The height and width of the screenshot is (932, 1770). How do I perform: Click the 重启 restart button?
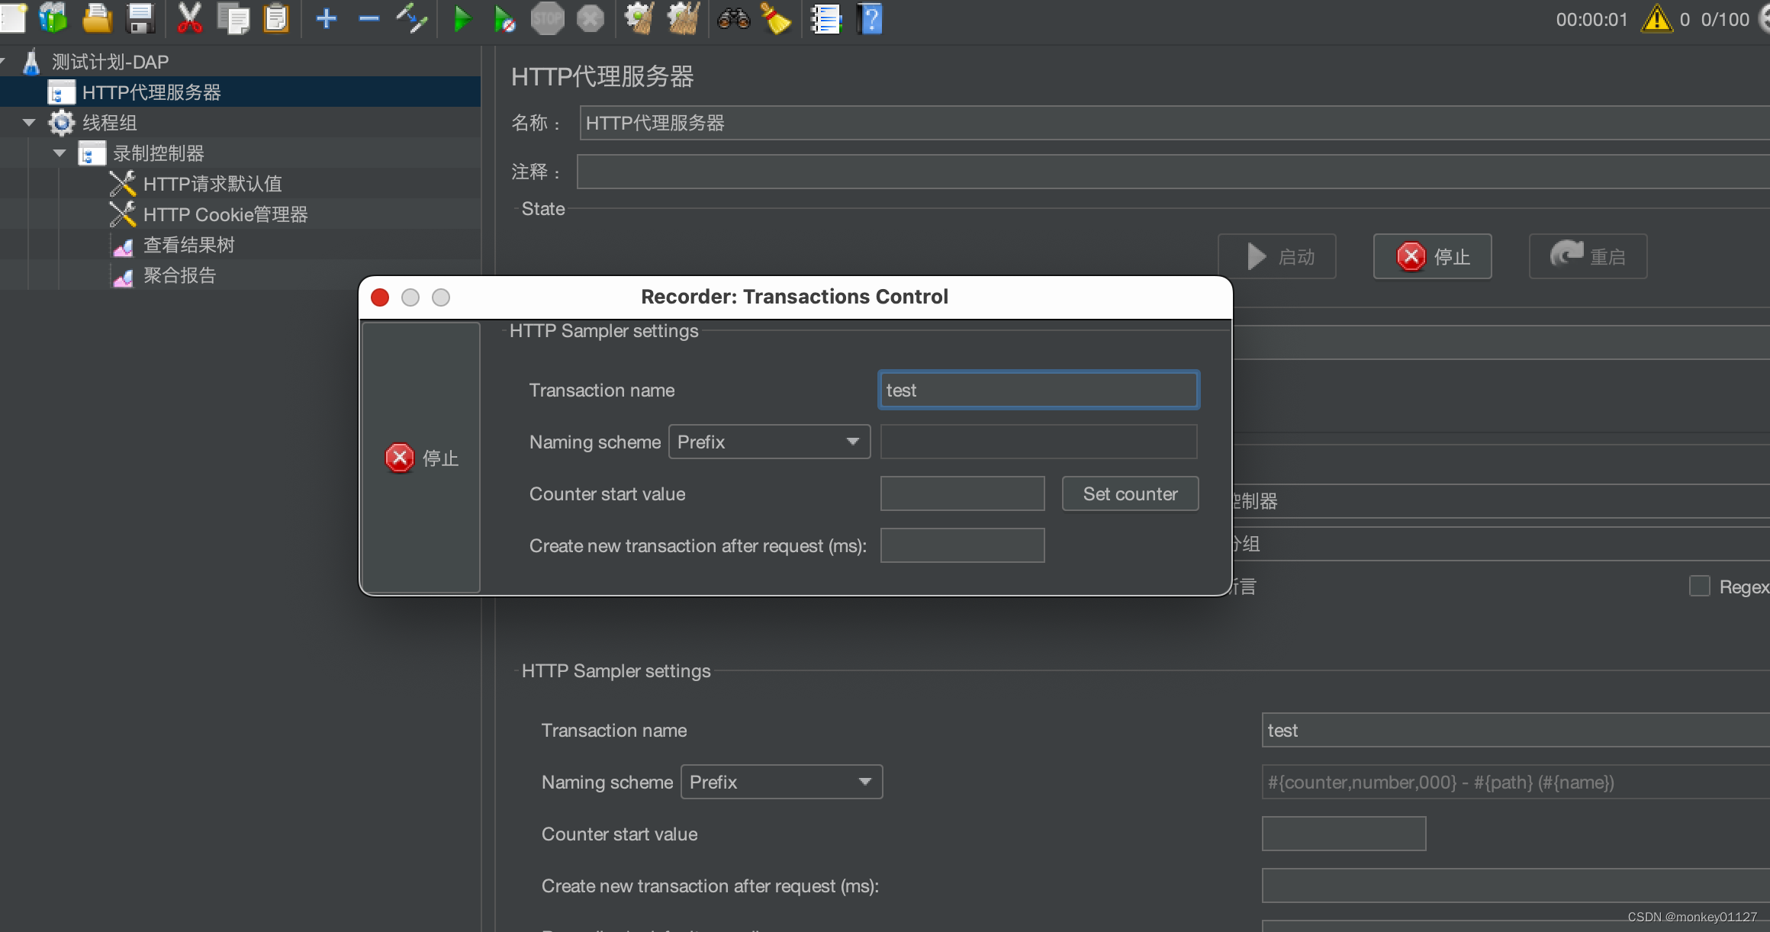click(x=1588, y=256)
